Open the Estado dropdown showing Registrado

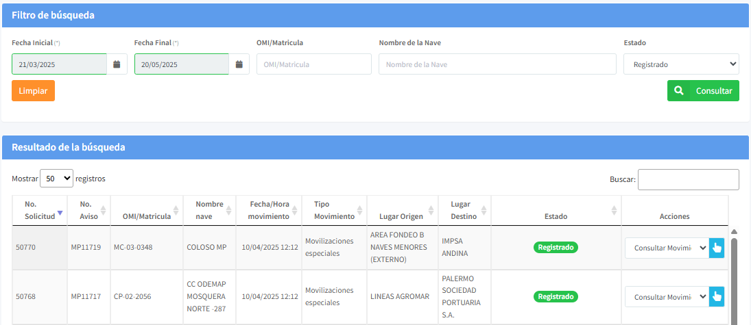click(681, 64)
